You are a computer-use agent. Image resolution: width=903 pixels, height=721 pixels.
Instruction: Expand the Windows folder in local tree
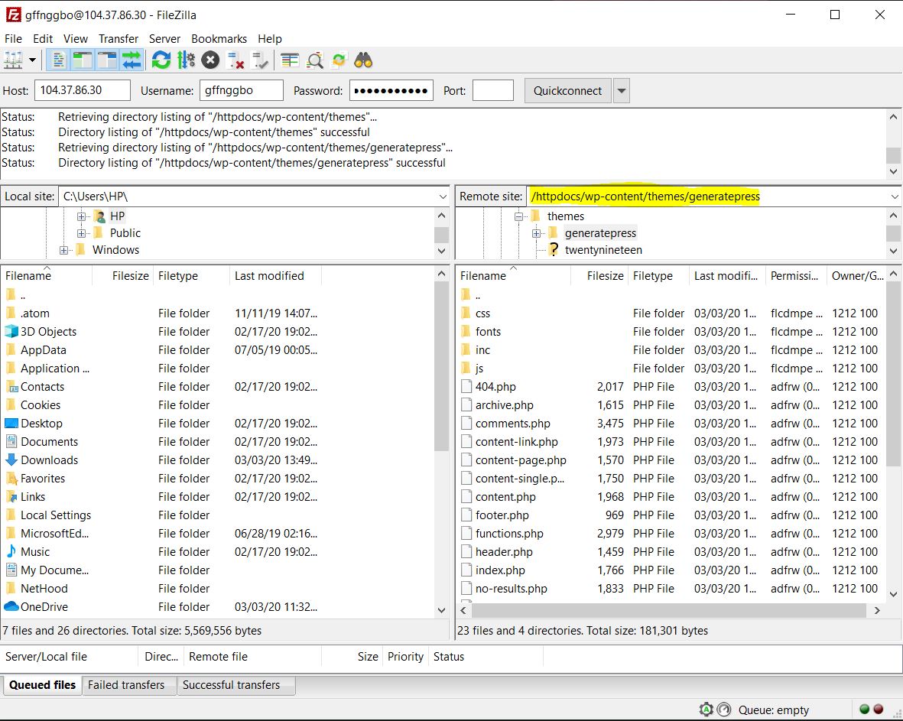[x=63, y=250]
